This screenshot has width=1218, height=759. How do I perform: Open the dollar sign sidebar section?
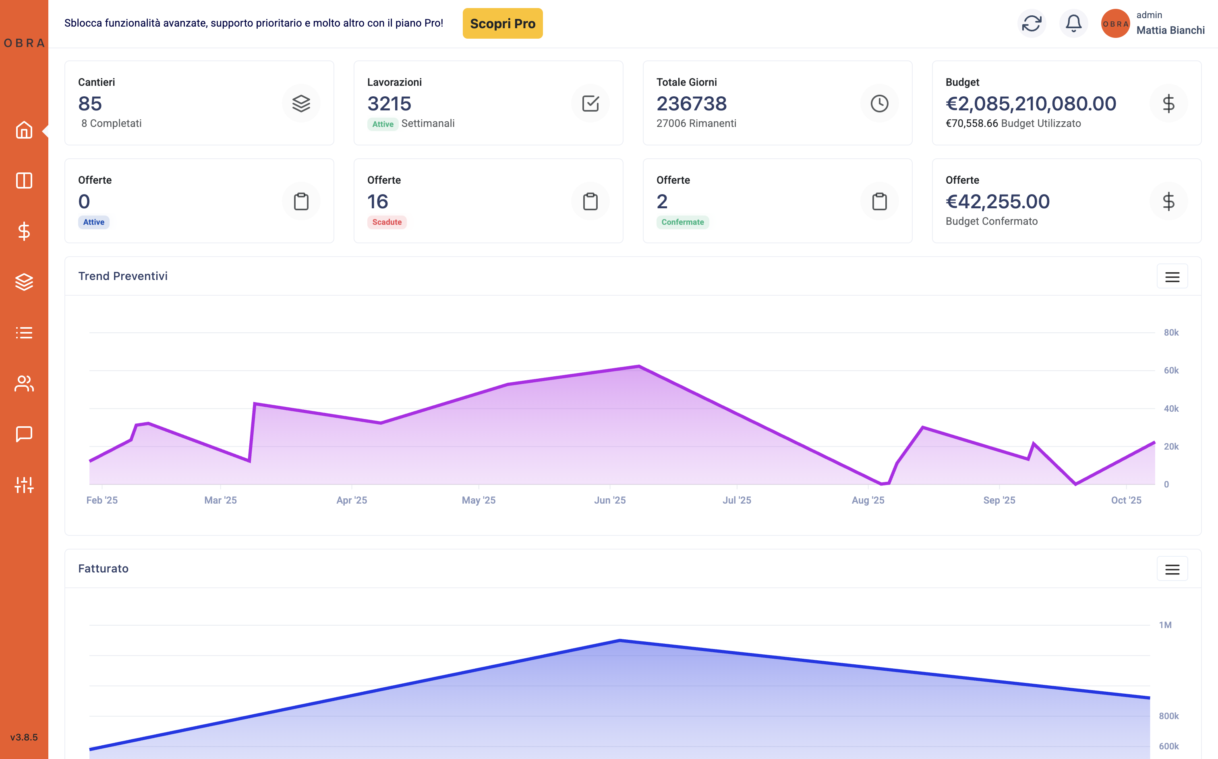coord(24,231)
